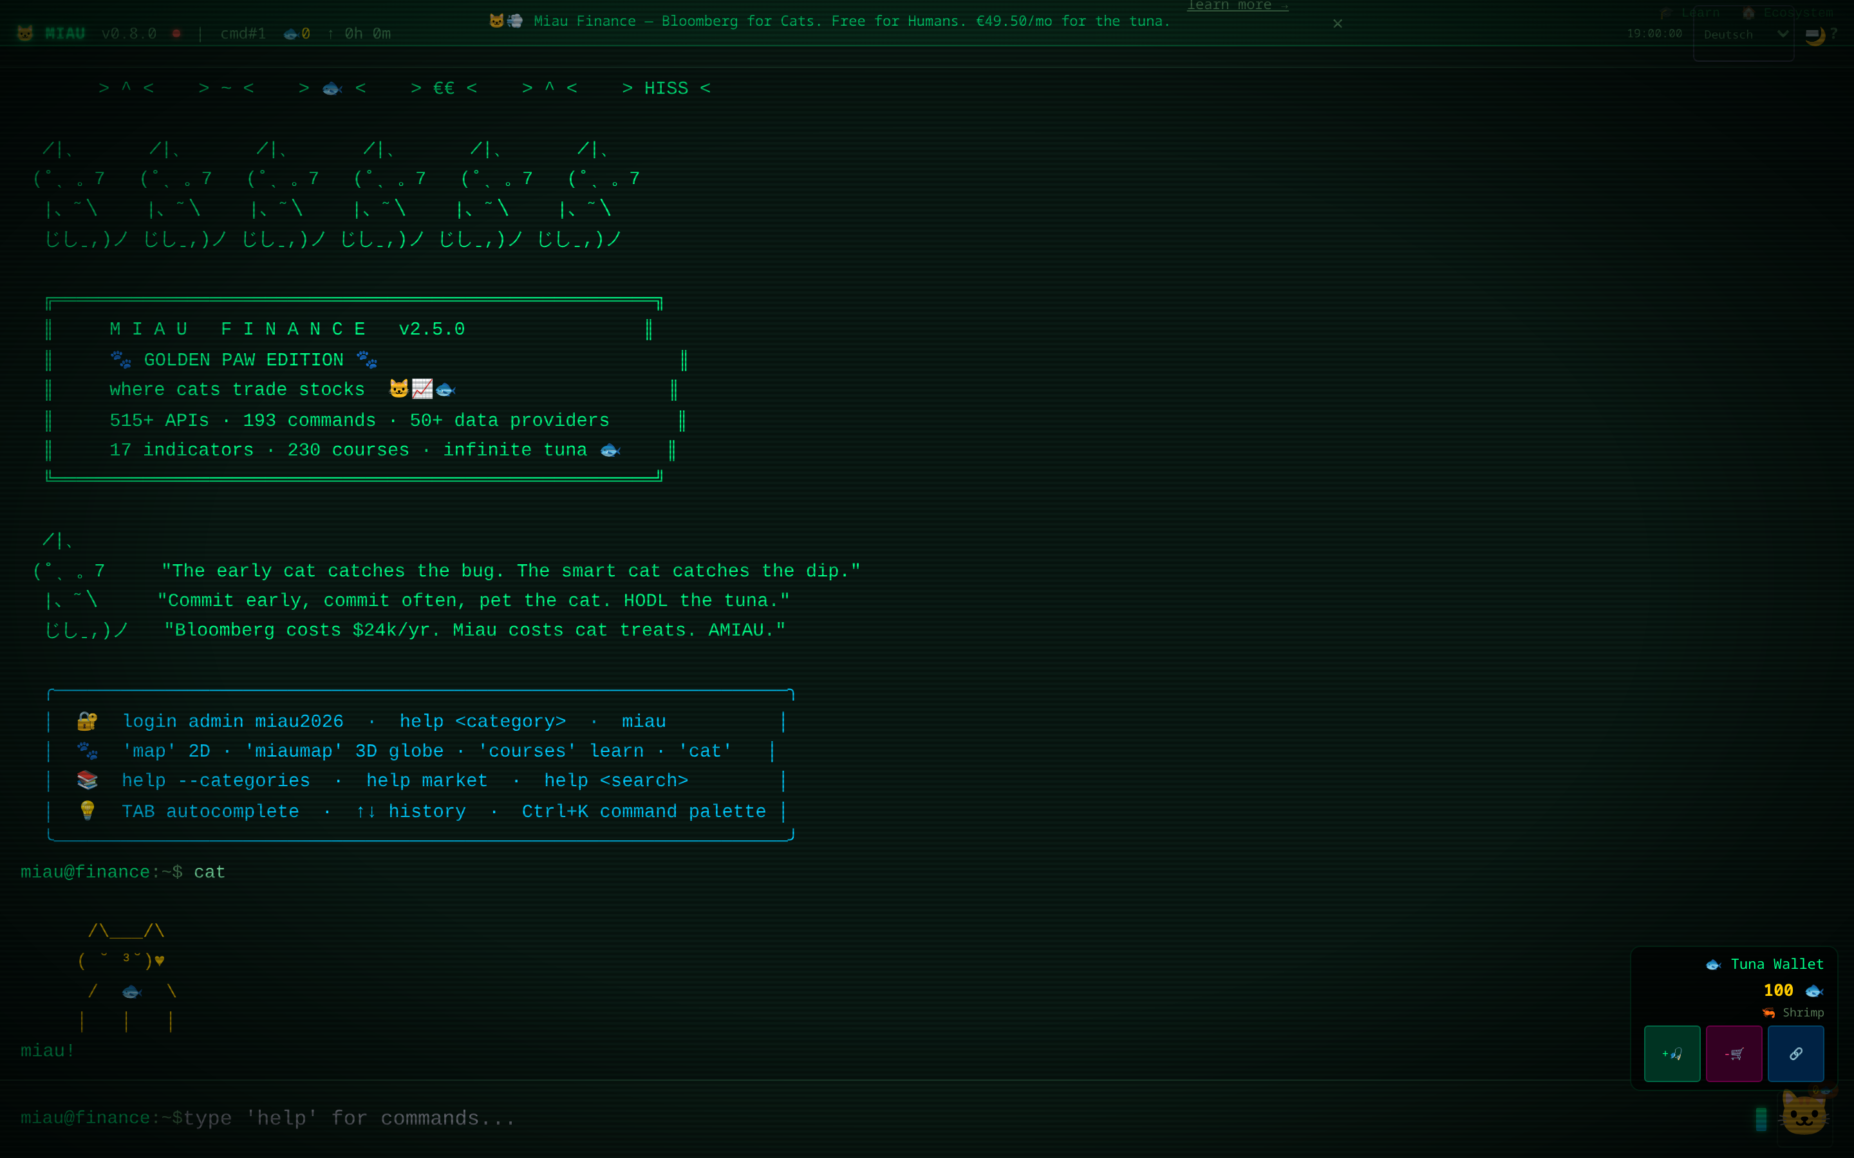Click the '100' tuna balance value
The height and width of the screenshot is (1158, 1854).
[x=1778, y=991]
